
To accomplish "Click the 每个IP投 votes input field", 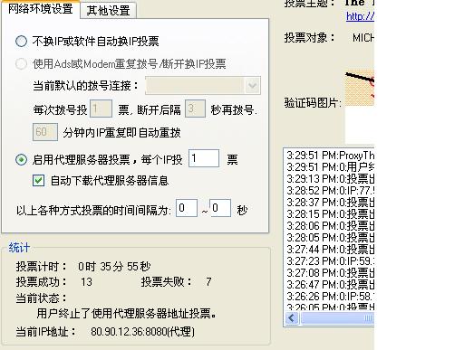I will (204, 158).
